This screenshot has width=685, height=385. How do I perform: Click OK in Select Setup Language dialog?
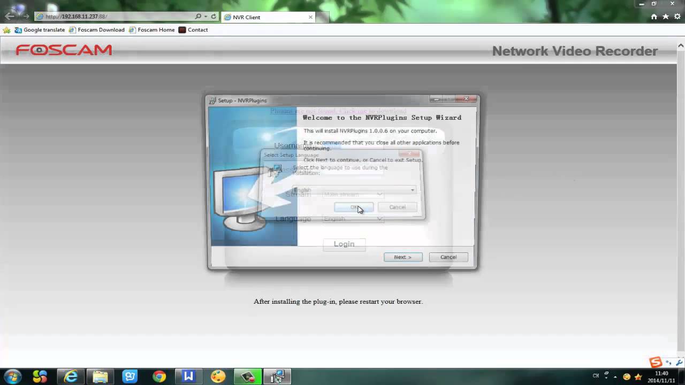pos(354,207)
